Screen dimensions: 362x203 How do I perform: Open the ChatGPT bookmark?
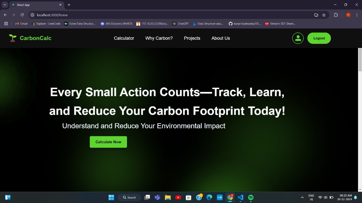click(180, 24)
